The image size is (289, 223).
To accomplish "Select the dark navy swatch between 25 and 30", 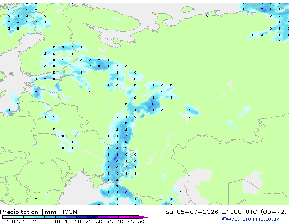I will click(x=92, y=217).
